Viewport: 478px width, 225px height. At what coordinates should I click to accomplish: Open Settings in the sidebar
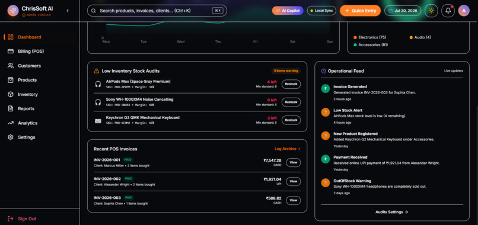click(x=40, y=137)
